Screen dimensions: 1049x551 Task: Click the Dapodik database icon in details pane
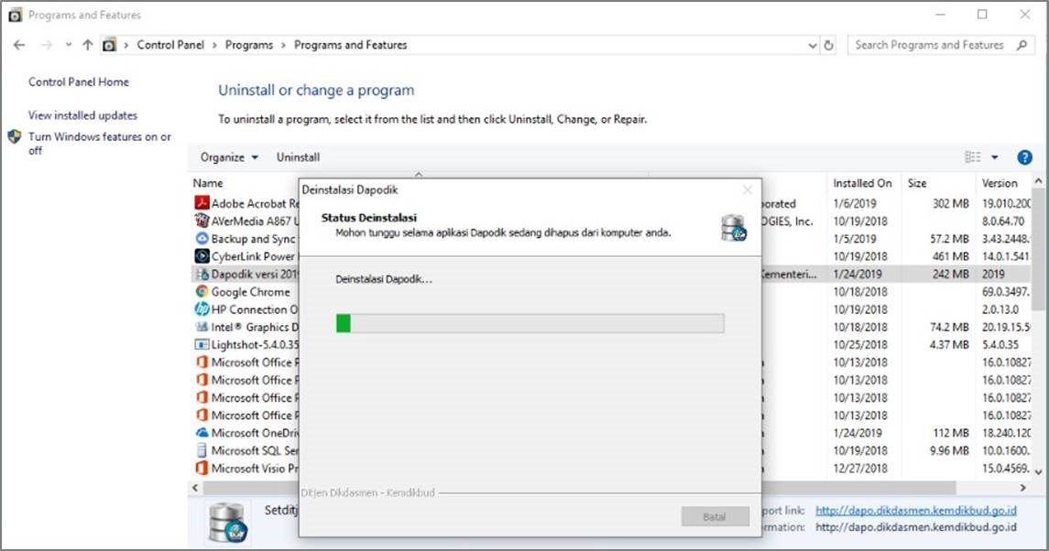[228, 523]
